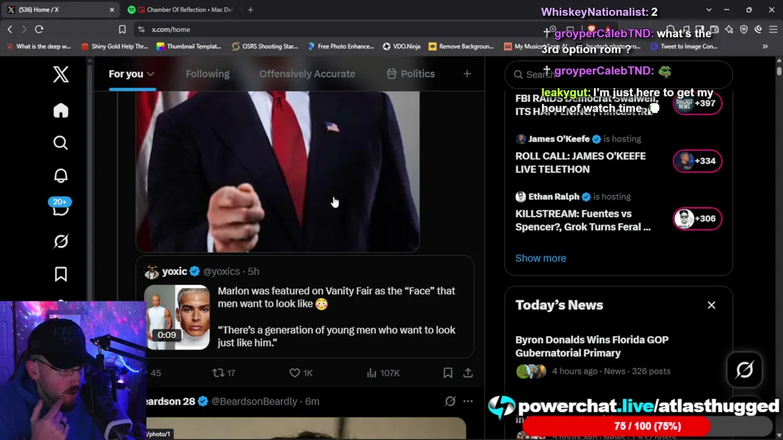This screenshot has width=783, height=440.
Task: View analytics showing 107K on yoxic post
Action: coord(382,373)
